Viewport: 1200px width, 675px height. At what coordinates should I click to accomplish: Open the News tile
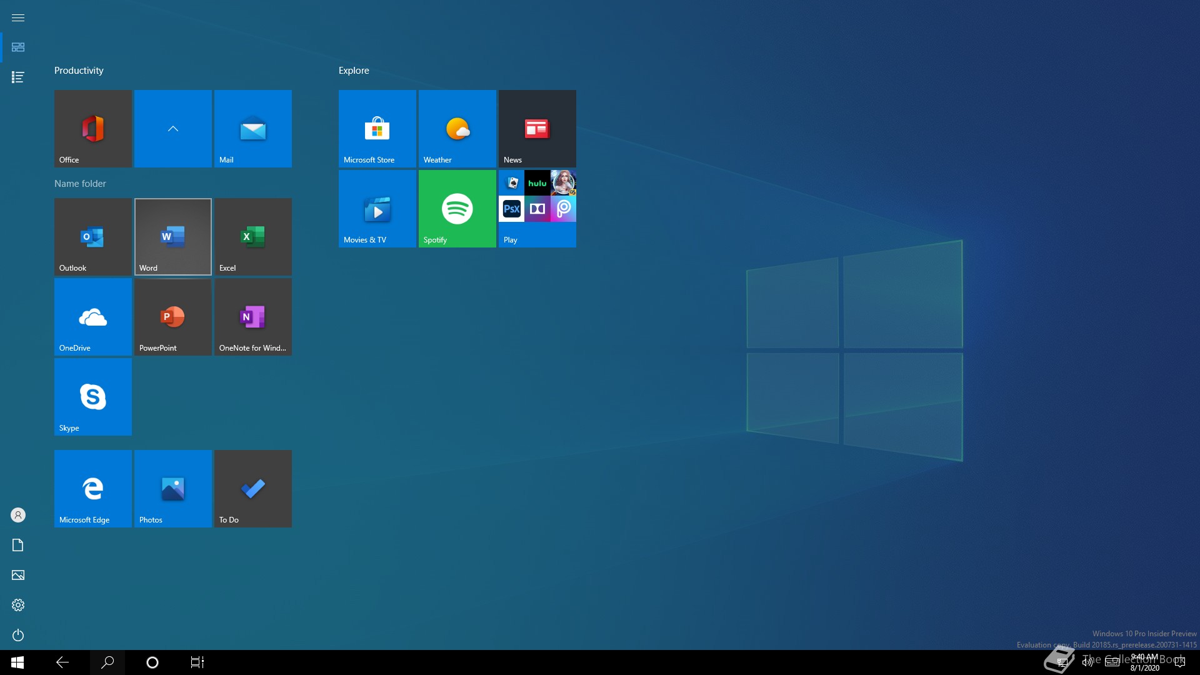pyautogui.click(x=537, y=128)
